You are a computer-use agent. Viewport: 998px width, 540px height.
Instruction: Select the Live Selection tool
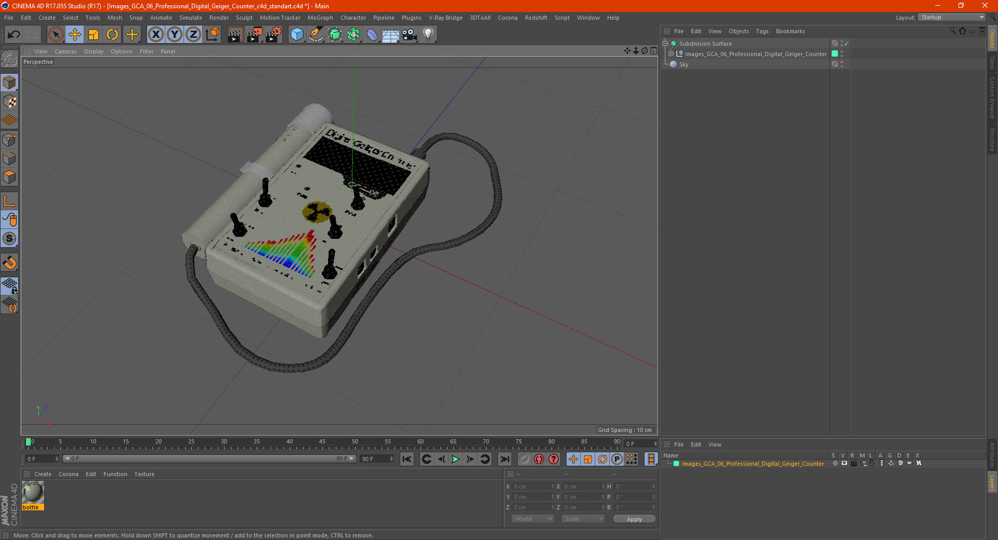pyautogui.click(x=56, y=35)
